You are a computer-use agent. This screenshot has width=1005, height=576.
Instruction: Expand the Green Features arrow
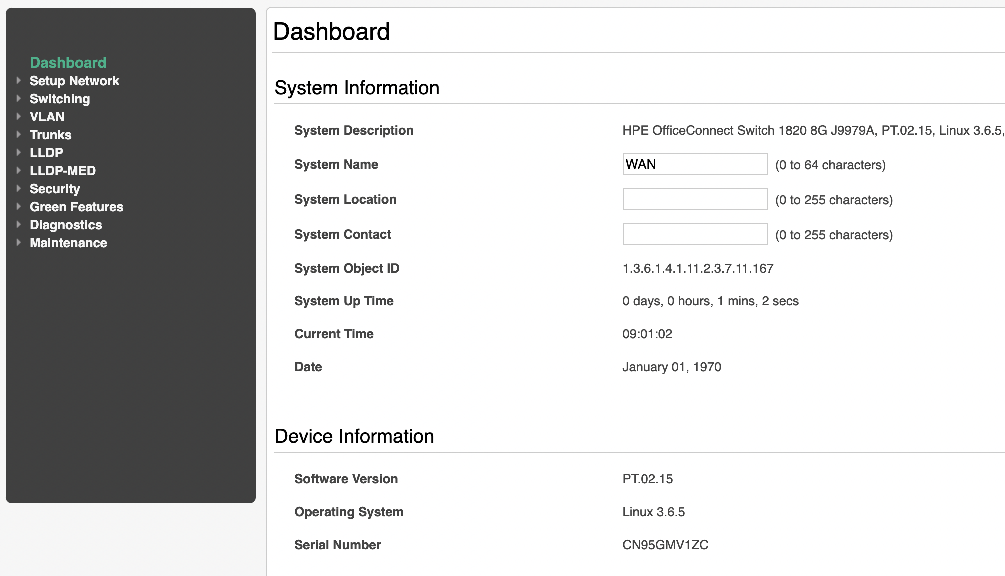[19, 206]
